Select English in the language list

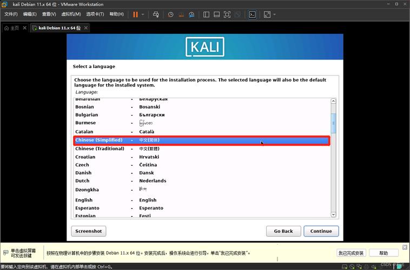tap(201, 200)
